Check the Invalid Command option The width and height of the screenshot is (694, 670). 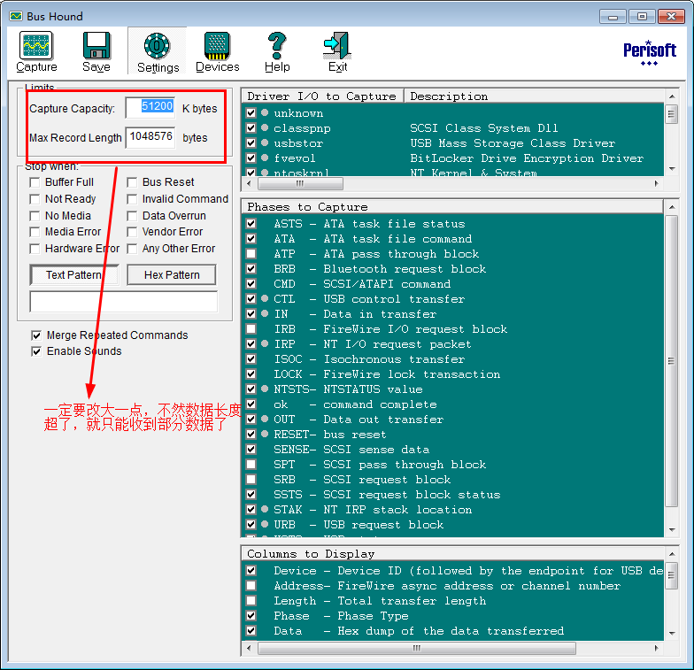[x=132, y=199]
